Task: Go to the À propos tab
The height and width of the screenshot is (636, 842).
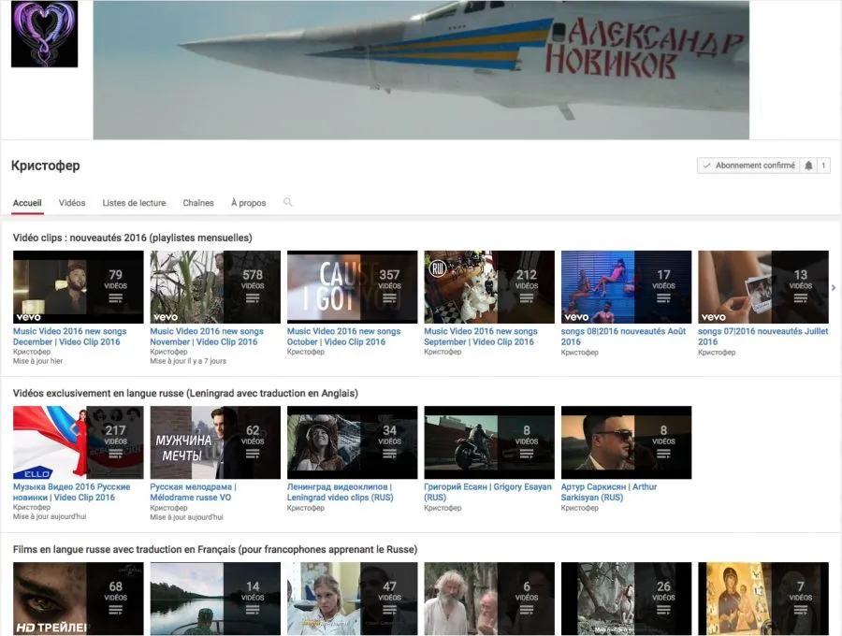Action: tap(249, 203)
